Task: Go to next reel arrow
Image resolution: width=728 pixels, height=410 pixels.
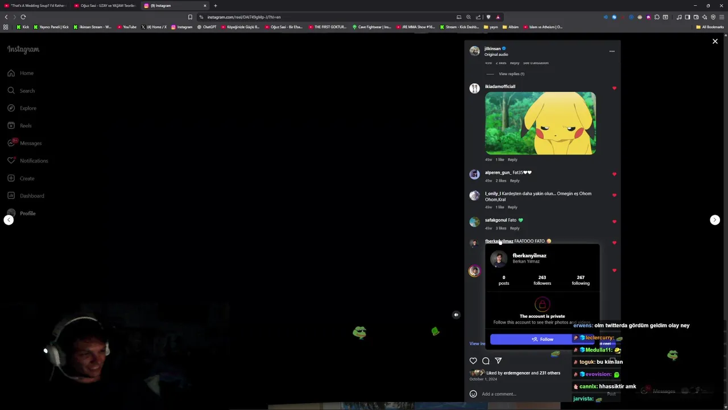Action: point(715,220)
